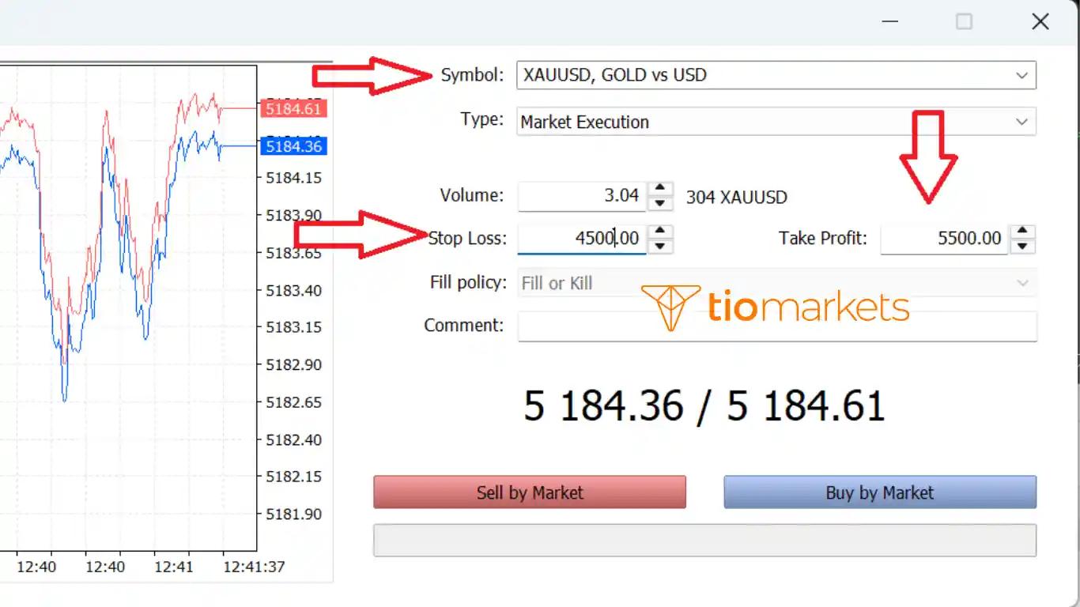Click the blue 5184.36 bid price label
This screenshot has width=1080, height=607.
tap(293, 146)
